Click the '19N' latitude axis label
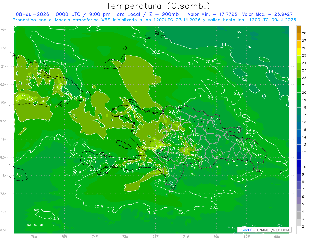 click(4, 139)
